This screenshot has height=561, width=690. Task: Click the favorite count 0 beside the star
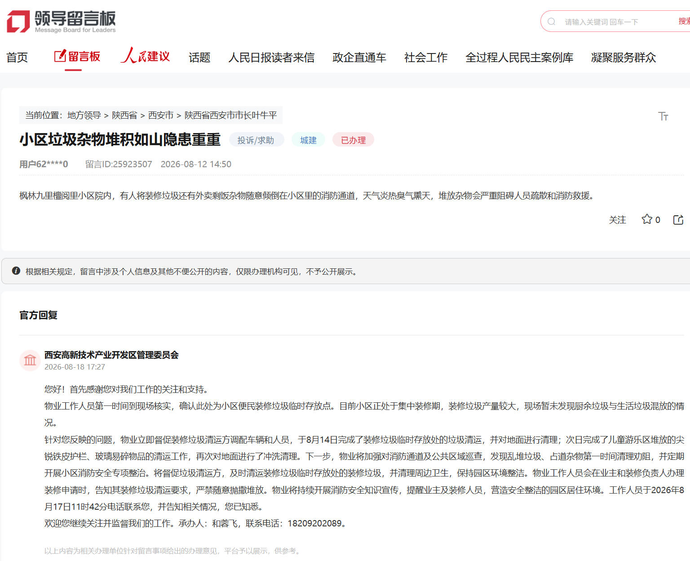click(x=658, y=220)
